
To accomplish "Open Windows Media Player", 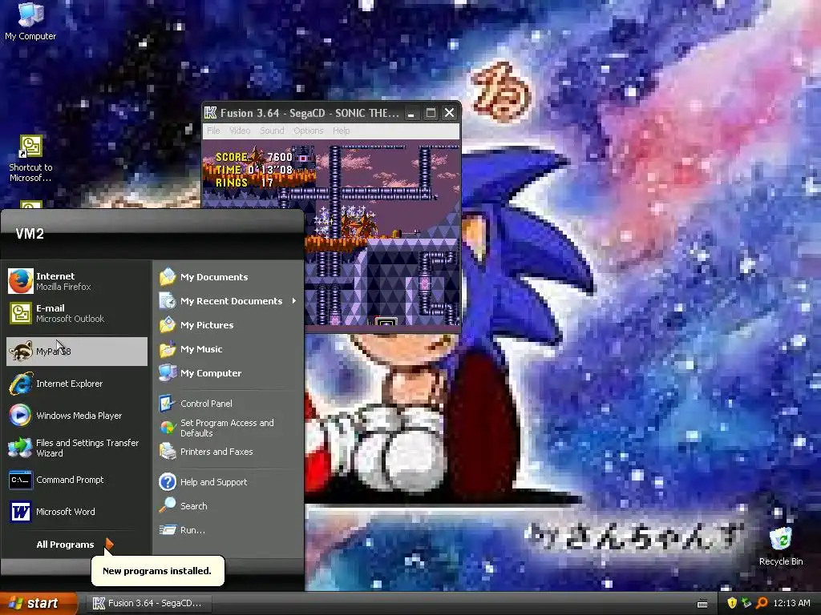I will 76,416.
